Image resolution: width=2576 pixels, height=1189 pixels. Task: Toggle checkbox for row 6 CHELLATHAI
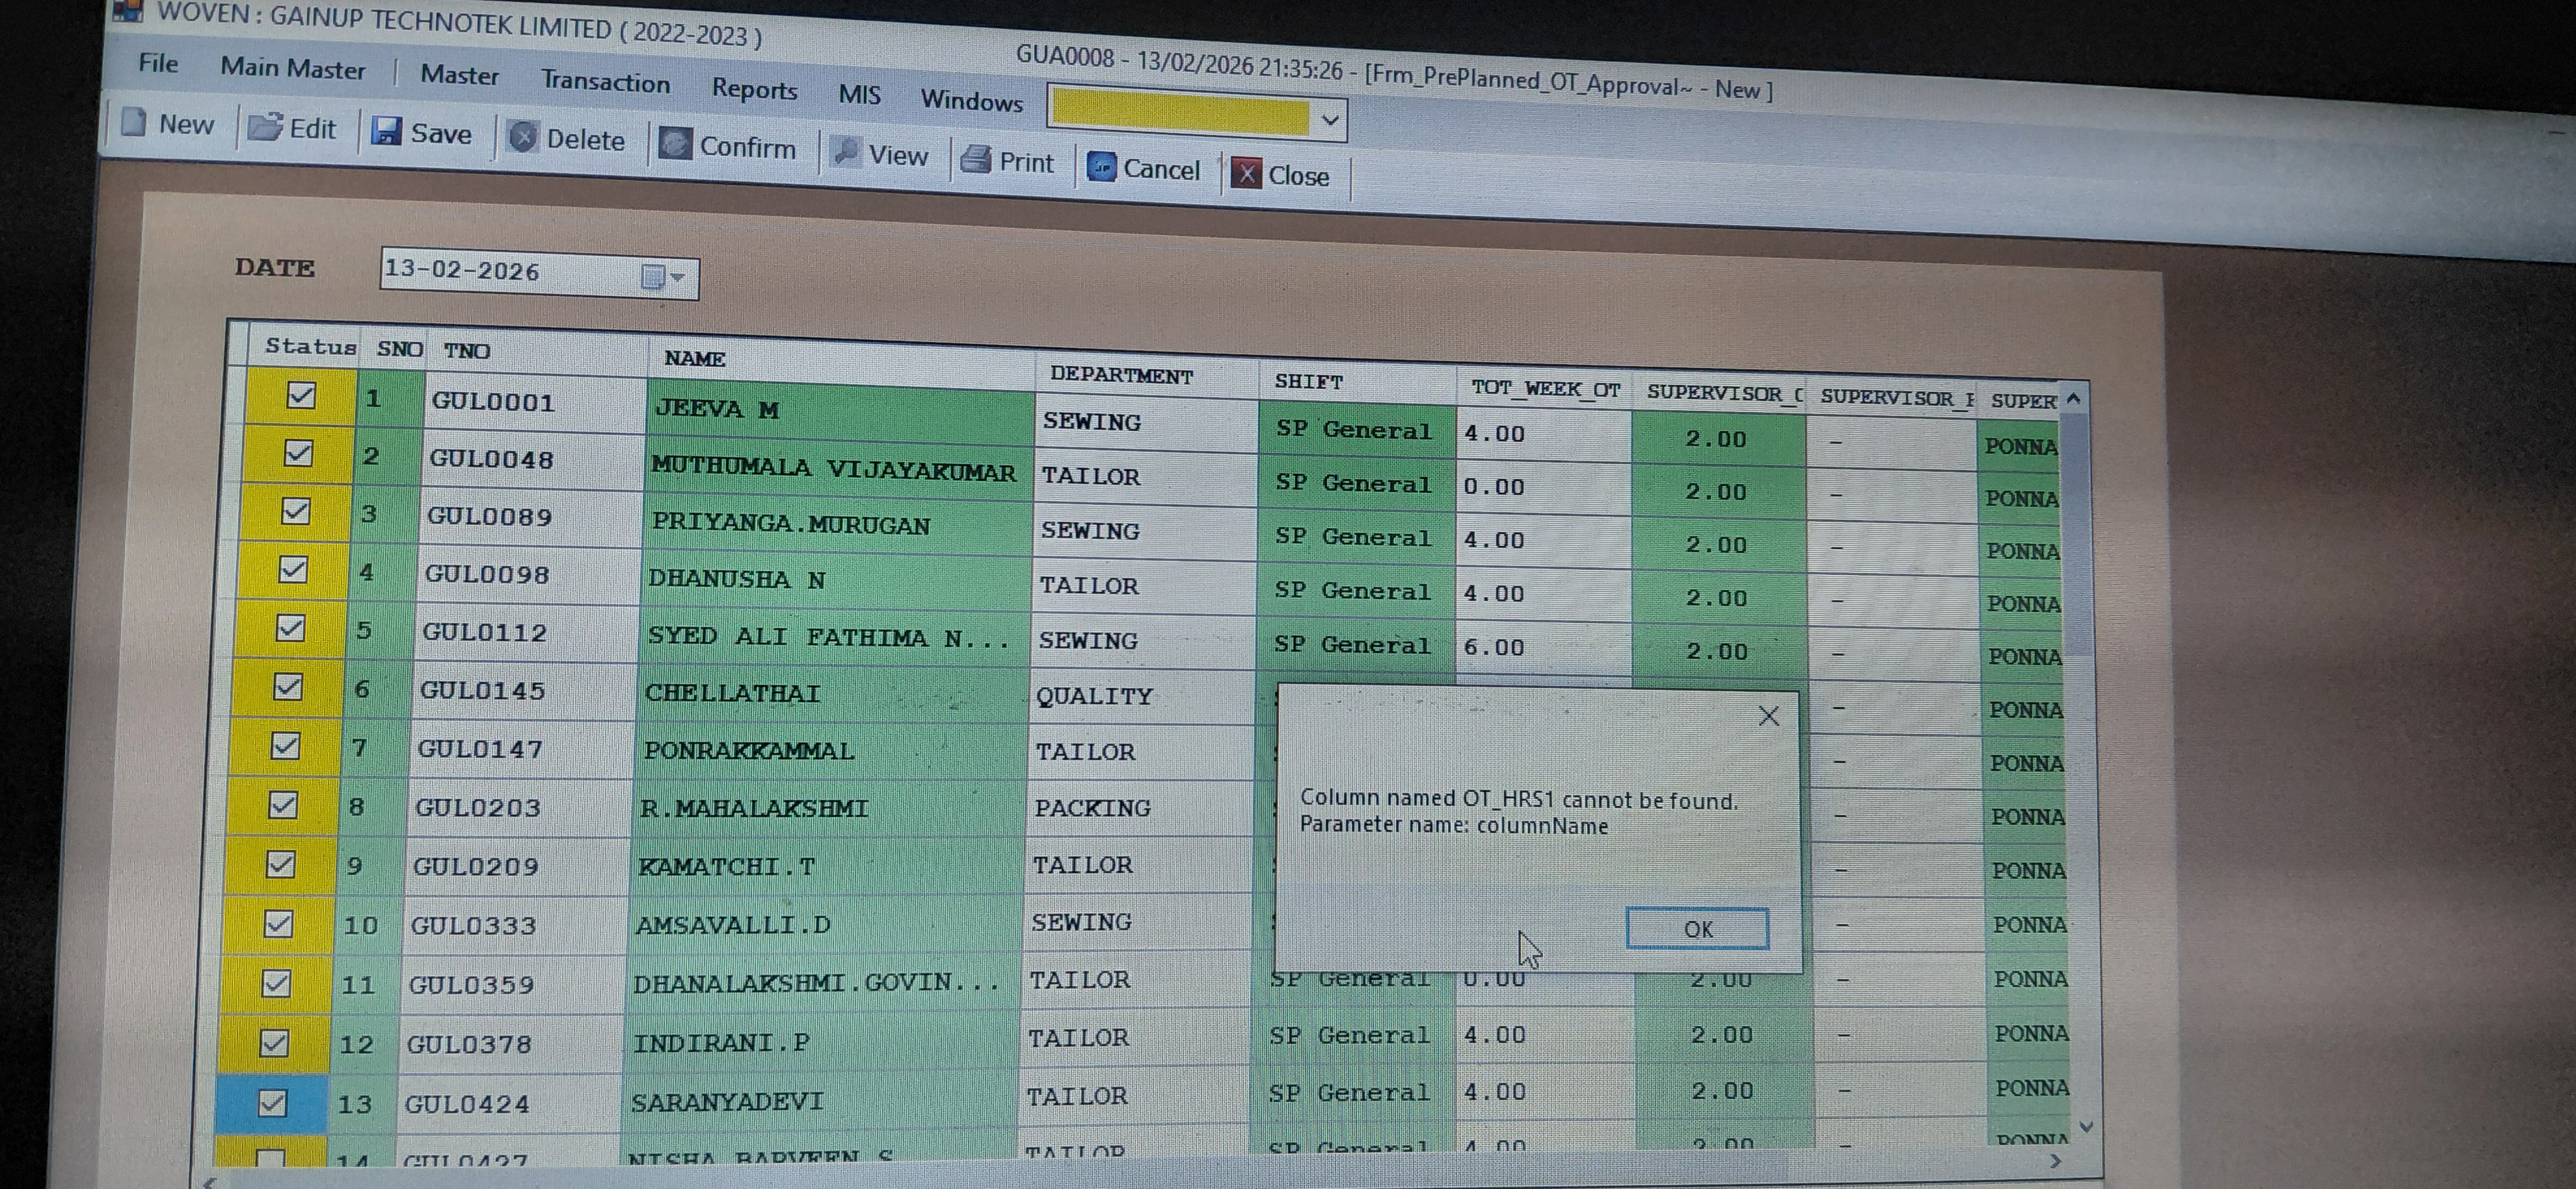coord(288,687)
